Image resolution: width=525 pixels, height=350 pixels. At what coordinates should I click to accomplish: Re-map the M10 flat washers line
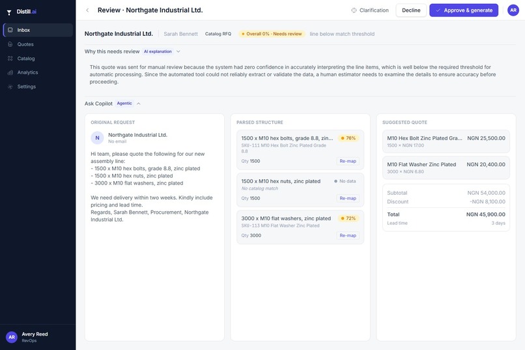(x=348, y=235)
